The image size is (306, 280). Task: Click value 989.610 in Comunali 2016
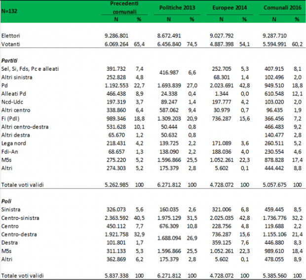tap(274, 251)
